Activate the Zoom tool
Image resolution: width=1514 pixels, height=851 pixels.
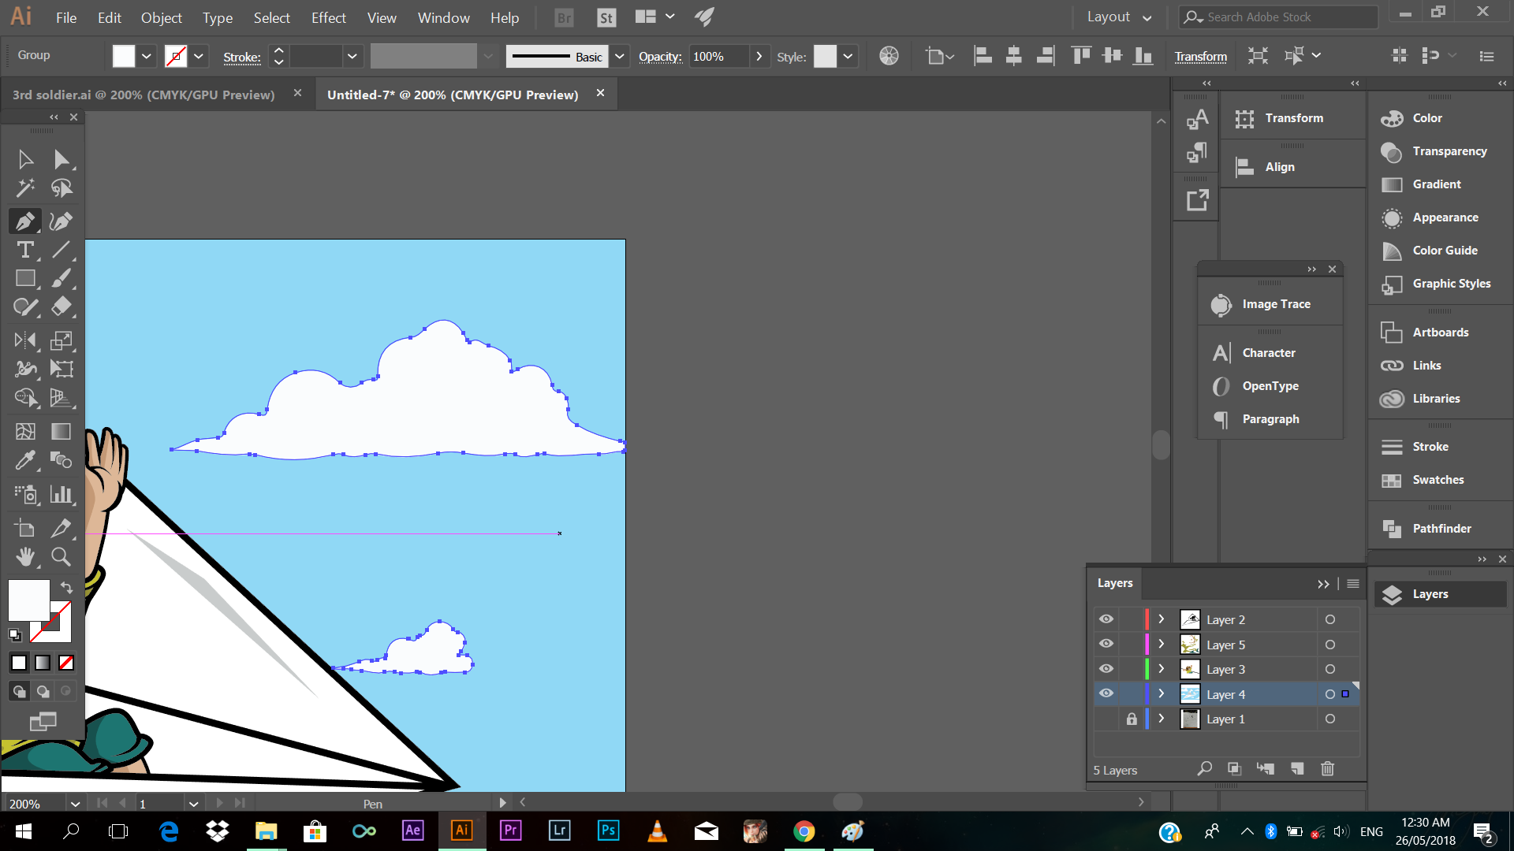[62, 557]
